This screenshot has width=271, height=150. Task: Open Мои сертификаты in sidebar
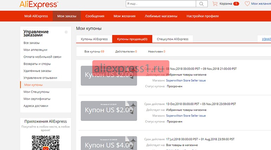[x=37, y=99]
